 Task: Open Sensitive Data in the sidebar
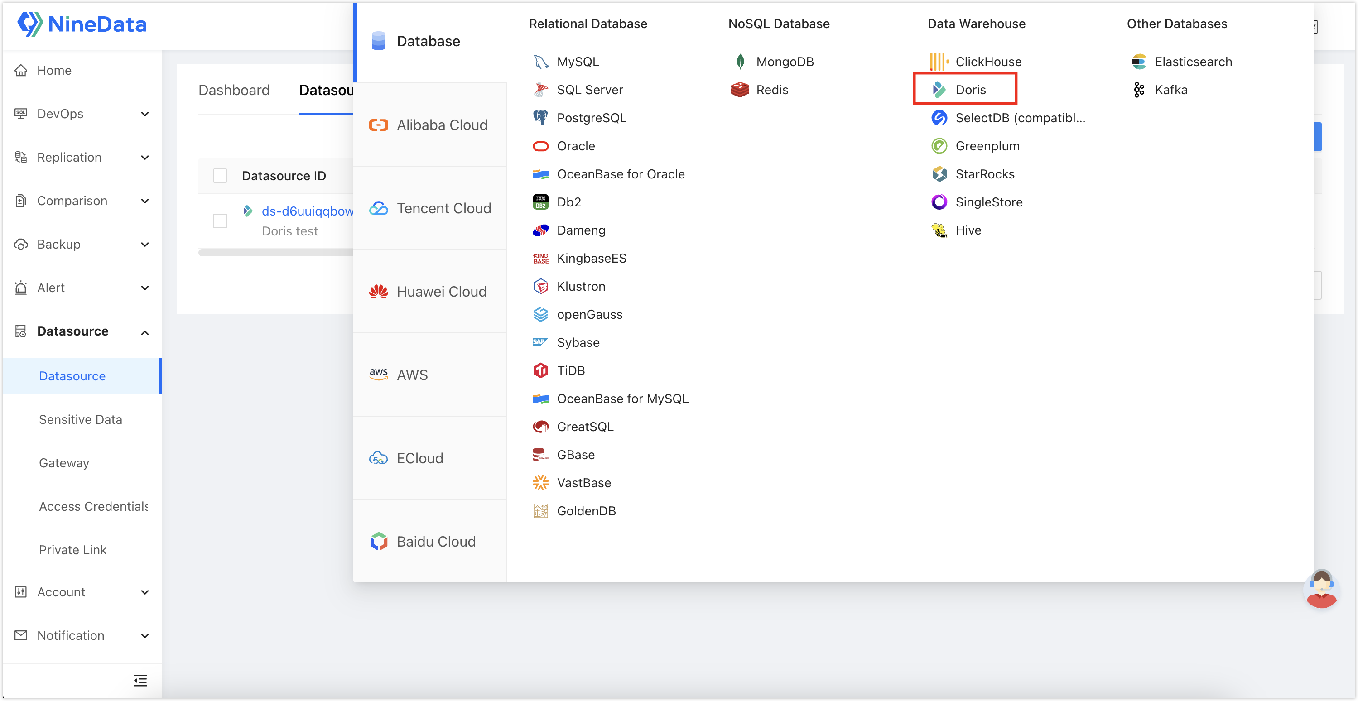click(81, 419)
